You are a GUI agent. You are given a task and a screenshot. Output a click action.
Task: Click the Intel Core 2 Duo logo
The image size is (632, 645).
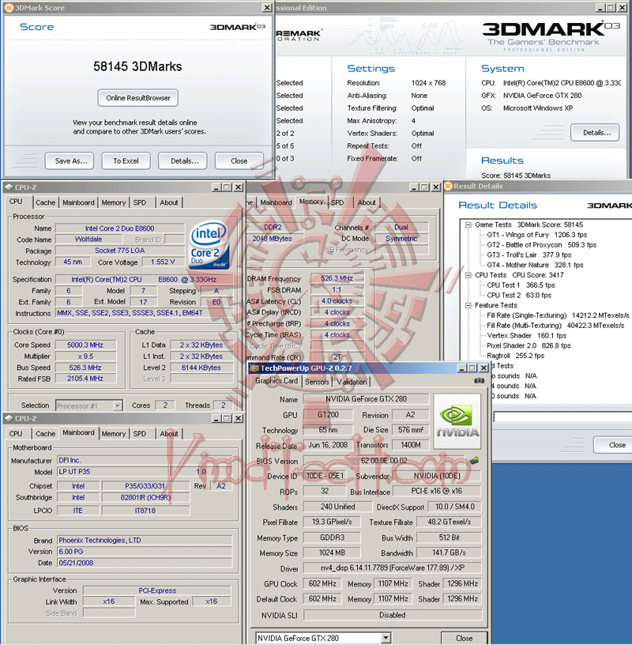(209, 245)
